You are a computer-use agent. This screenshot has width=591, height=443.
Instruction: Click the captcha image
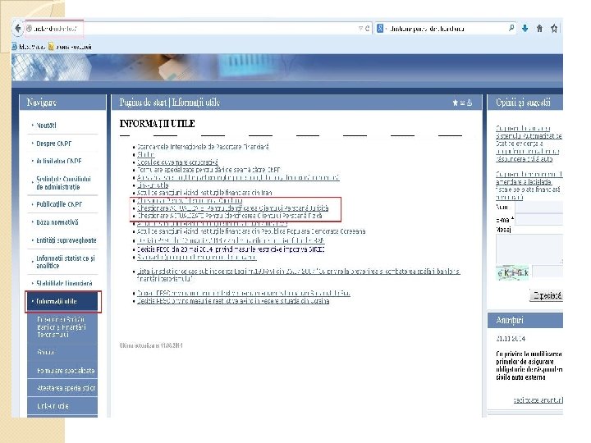coord(512,272)
